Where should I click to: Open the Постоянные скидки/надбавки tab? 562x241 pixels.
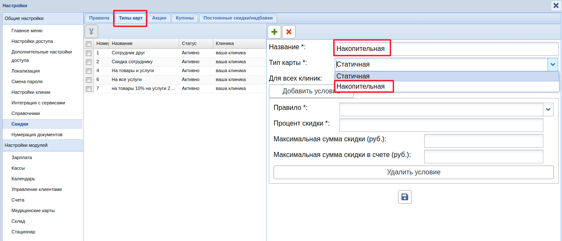point(238,18)
